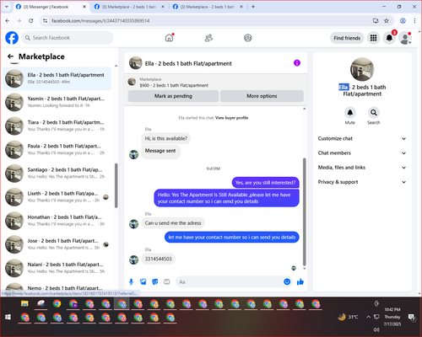Record a voice clip with microphone icon
The image size is (422, 337).
(131, 281)
